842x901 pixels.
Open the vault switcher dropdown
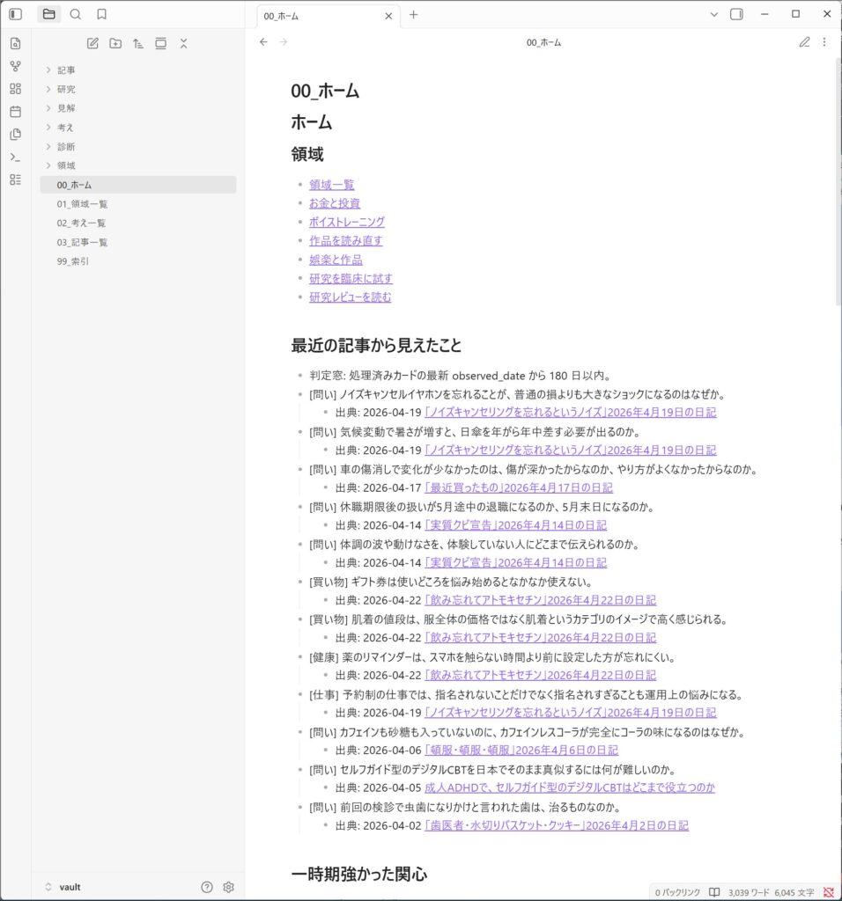click(62, 887)
